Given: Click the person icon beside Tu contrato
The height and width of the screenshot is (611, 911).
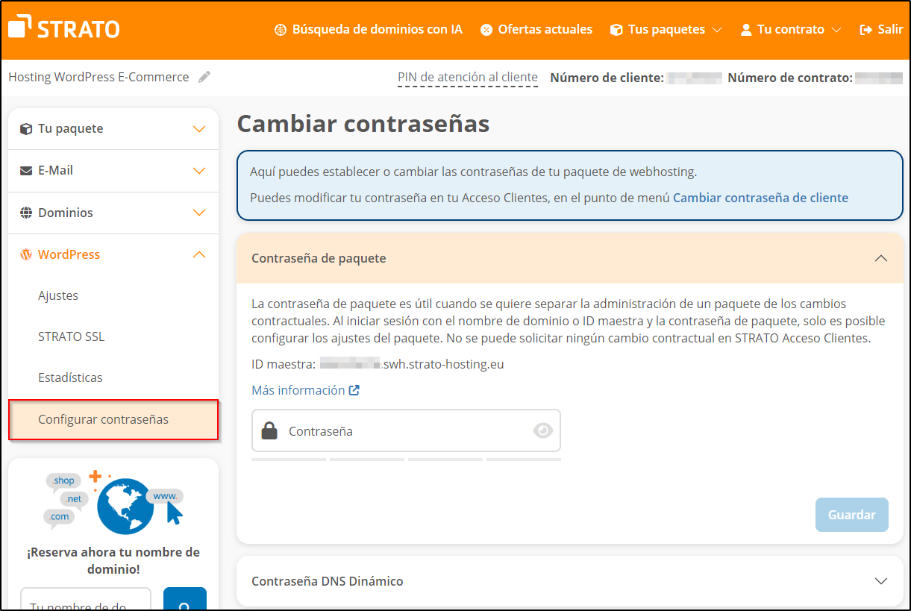Looking at the screenshot, I should click(x=745, y=29).
